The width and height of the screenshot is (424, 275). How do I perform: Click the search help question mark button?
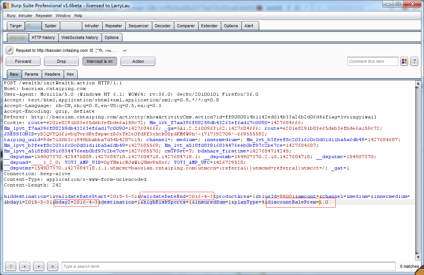(11, 266)
